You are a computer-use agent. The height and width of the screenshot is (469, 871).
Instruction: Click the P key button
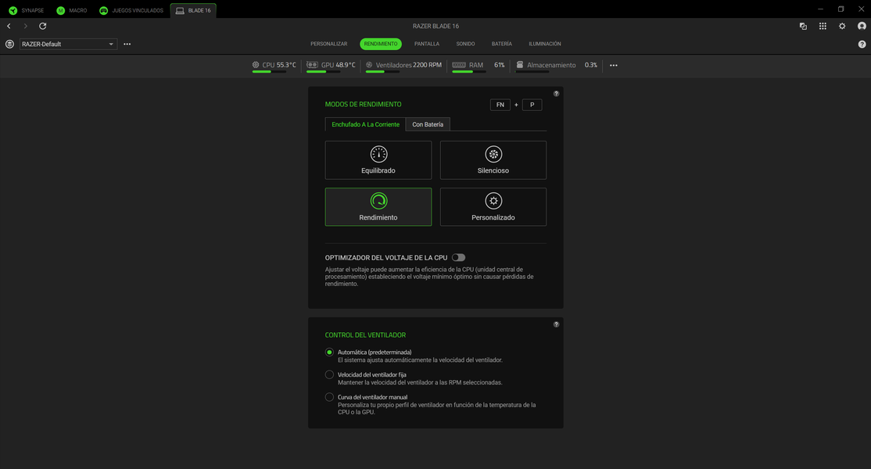(532, 105)
